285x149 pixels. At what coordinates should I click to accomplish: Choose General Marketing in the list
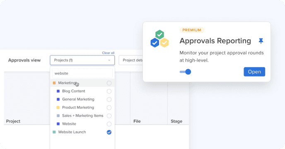click(82, 99)
